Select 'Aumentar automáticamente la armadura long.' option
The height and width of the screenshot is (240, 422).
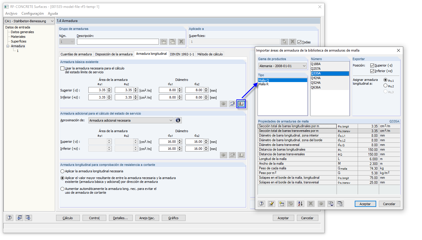coord(62,189)
